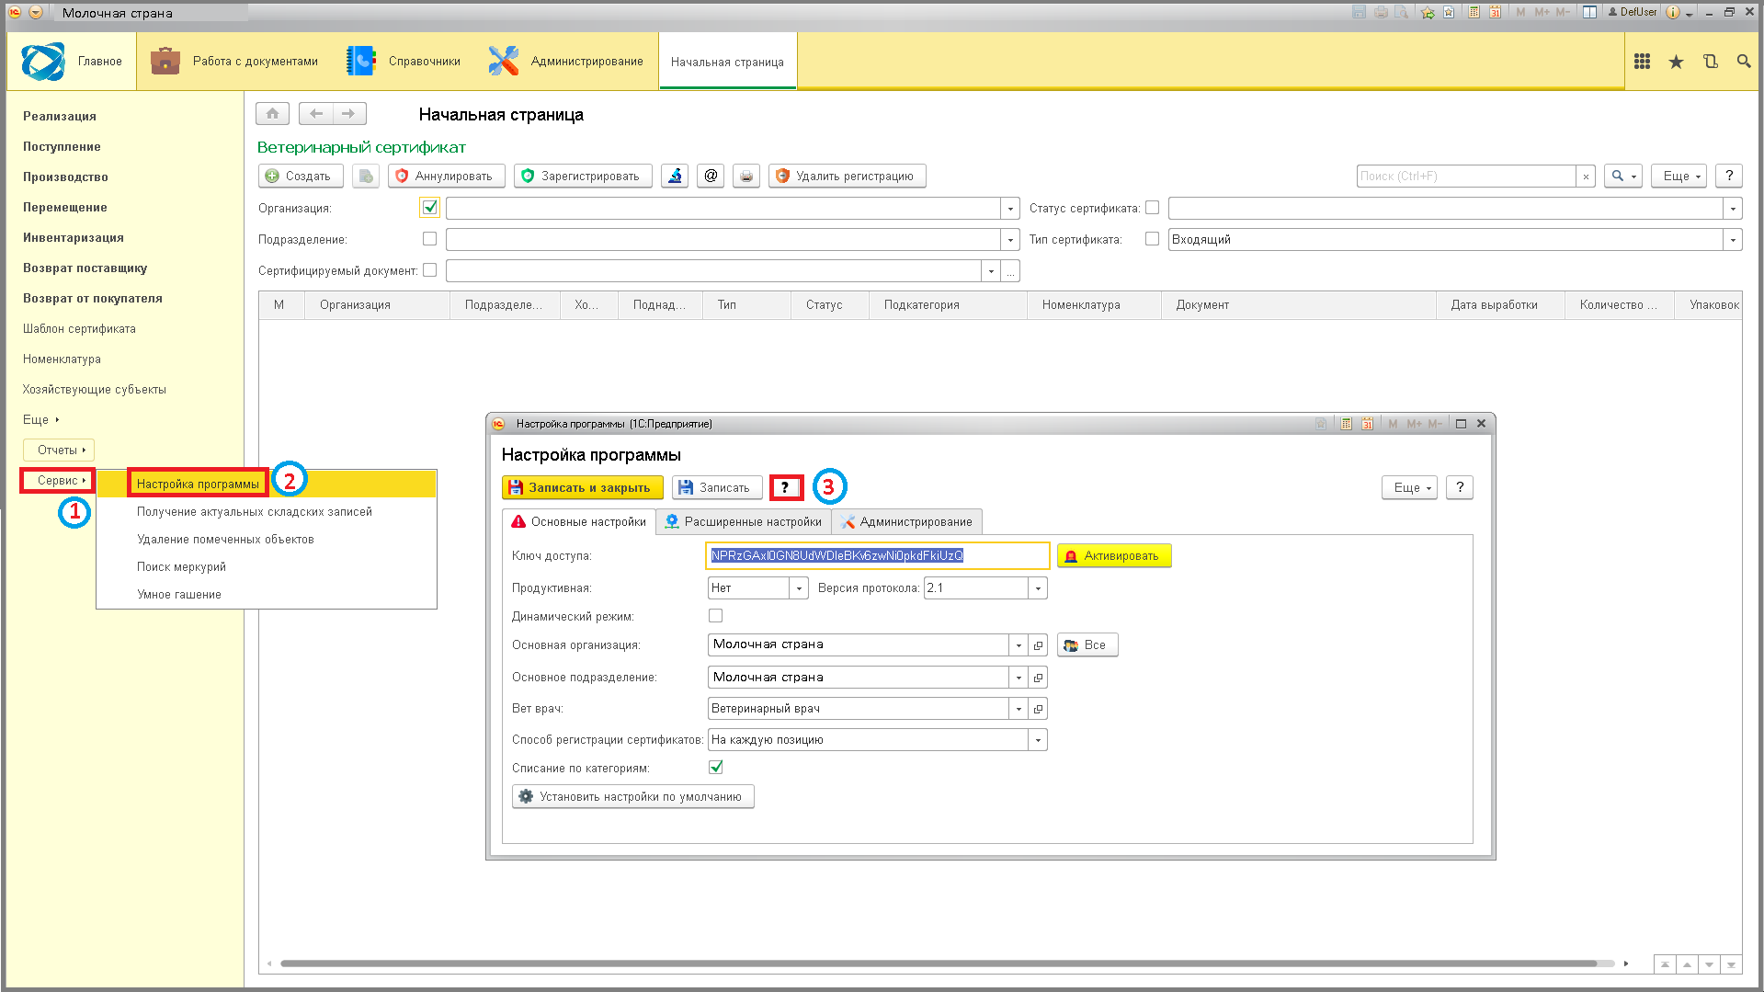Click the microscope icon in toolbar

(x=675, y=176)
